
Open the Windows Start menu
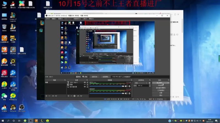3,121
